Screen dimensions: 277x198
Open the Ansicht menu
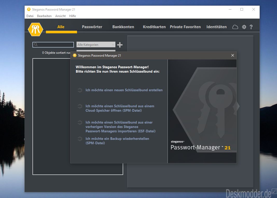point(60,16)
